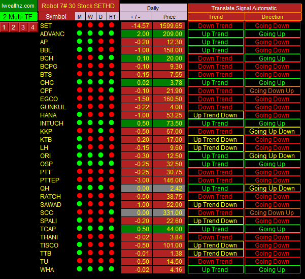Click the ADVANC price 209.00 cell

168,34
